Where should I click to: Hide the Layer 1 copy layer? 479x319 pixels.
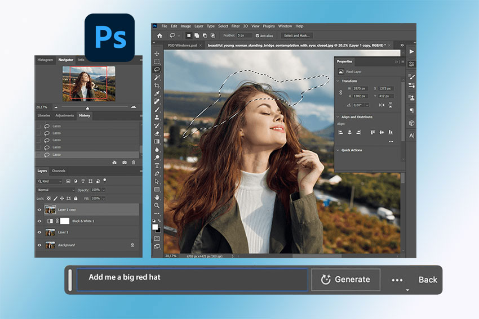tap(39, 209)
